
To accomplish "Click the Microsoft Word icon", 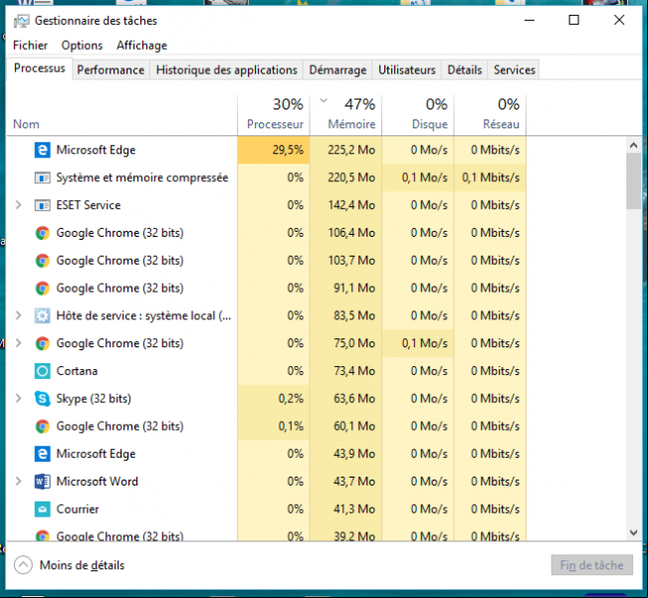I will pyautogui.click(x=42, y=482).
